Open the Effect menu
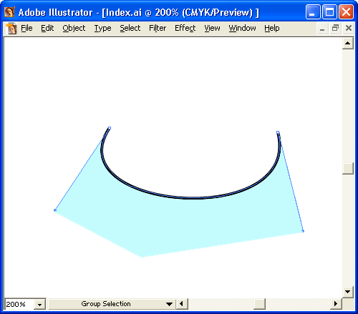The width and height of the screenshot is (358, 314). (x=185, y=28)
